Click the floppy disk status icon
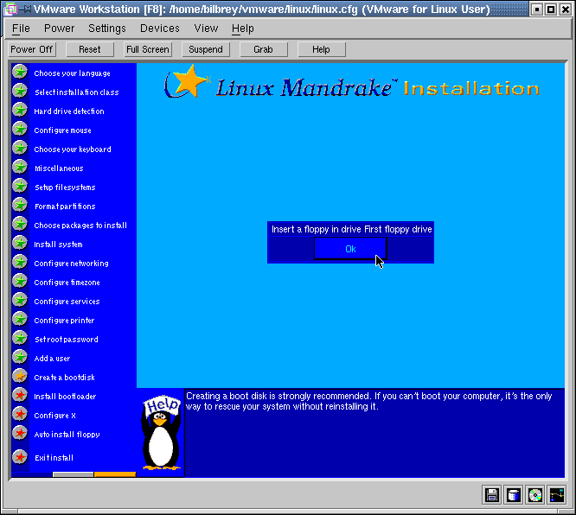Viewport: 576px width, 515px height. coord(492,495)
